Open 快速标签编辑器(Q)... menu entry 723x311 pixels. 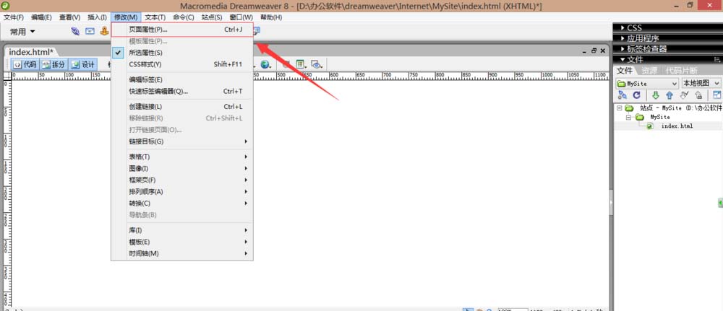[x=182, y=91]
